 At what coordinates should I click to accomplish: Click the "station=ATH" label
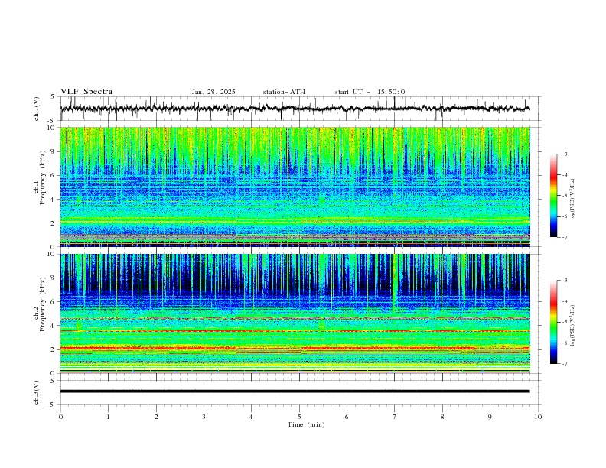point(284,92)
